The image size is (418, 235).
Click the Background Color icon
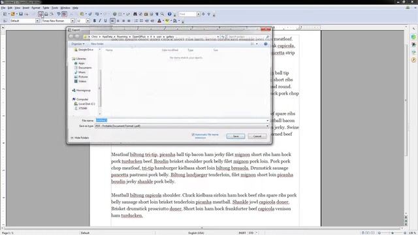tap(175, 21)
